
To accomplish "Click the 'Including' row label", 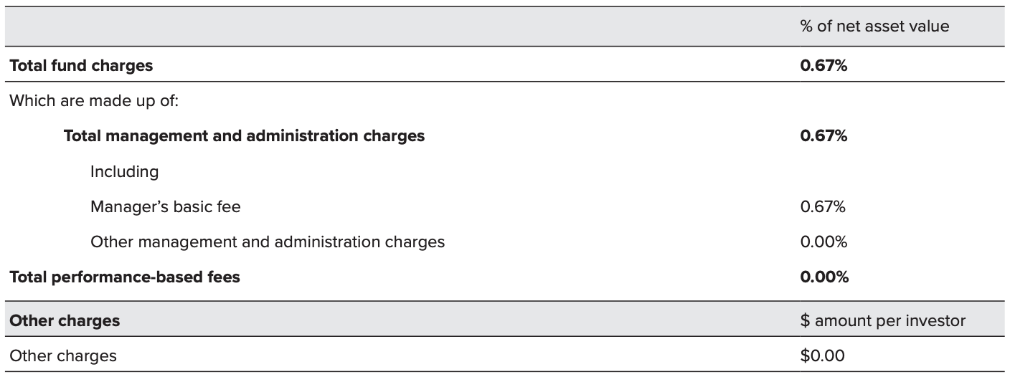I will 124,172.
